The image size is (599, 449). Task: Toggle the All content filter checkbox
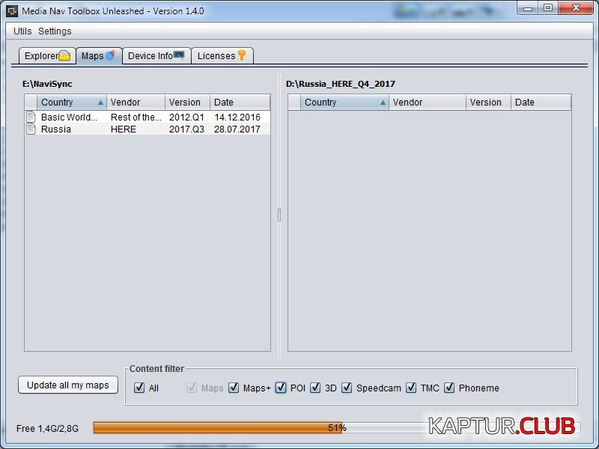(x=139, y=388)
